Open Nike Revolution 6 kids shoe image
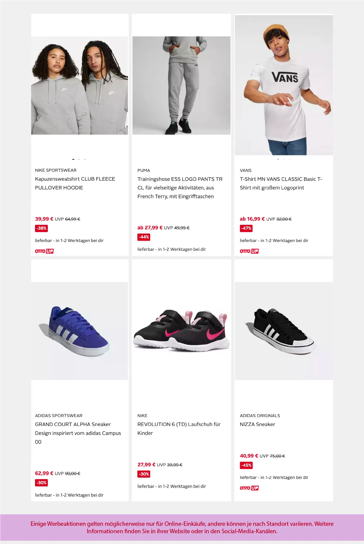 click(181, 331)
